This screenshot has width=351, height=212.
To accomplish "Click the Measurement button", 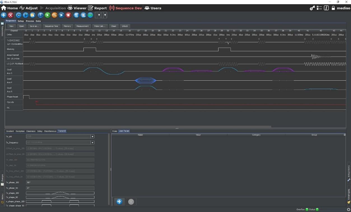I will pos(83,26).
